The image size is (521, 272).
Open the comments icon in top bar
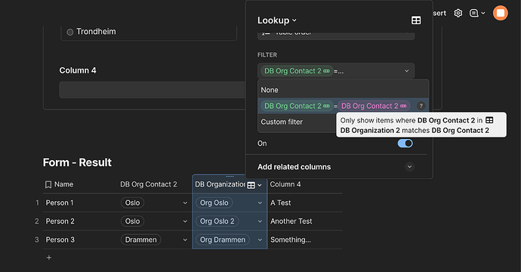tap(474, 14)
